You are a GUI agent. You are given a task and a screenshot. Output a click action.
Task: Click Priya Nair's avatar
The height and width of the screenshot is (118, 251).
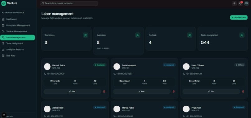click(186, 109)
